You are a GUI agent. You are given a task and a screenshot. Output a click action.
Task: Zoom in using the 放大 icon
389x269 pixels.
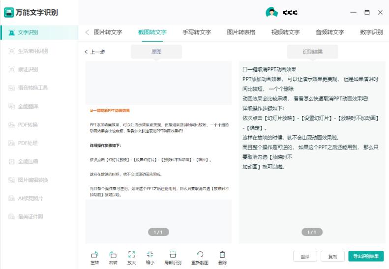point(131,258)
